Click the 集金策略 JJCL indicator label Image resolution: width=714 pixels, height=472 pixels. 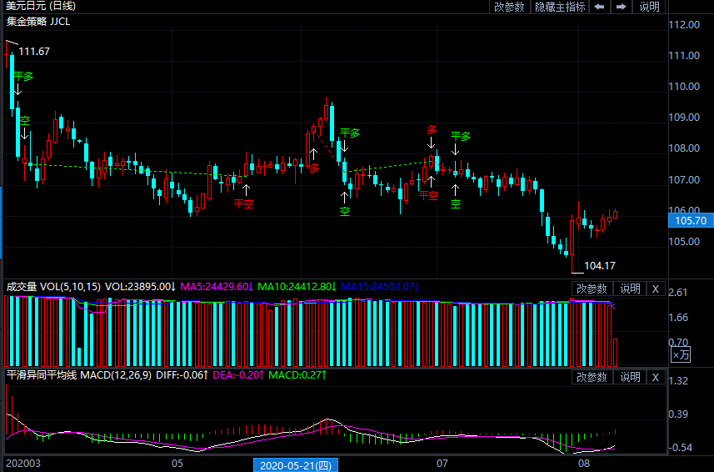(38, 21)
